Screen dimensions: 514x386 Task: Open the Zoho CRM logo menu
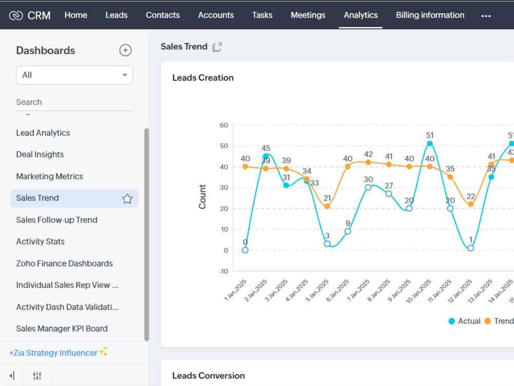click(14, 15)
